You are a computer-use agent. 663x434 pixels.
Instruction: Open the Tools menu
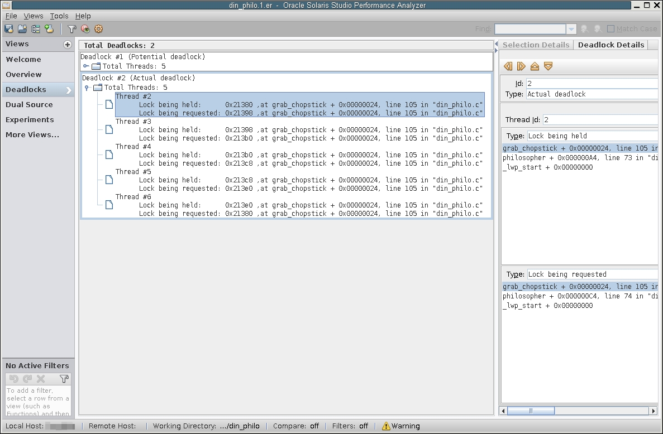pos(59,16)
